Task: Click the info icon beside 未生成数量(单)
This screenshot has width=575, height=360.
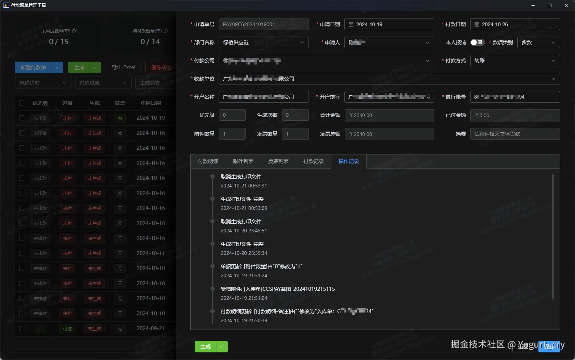Action: [x=74, y=31]
